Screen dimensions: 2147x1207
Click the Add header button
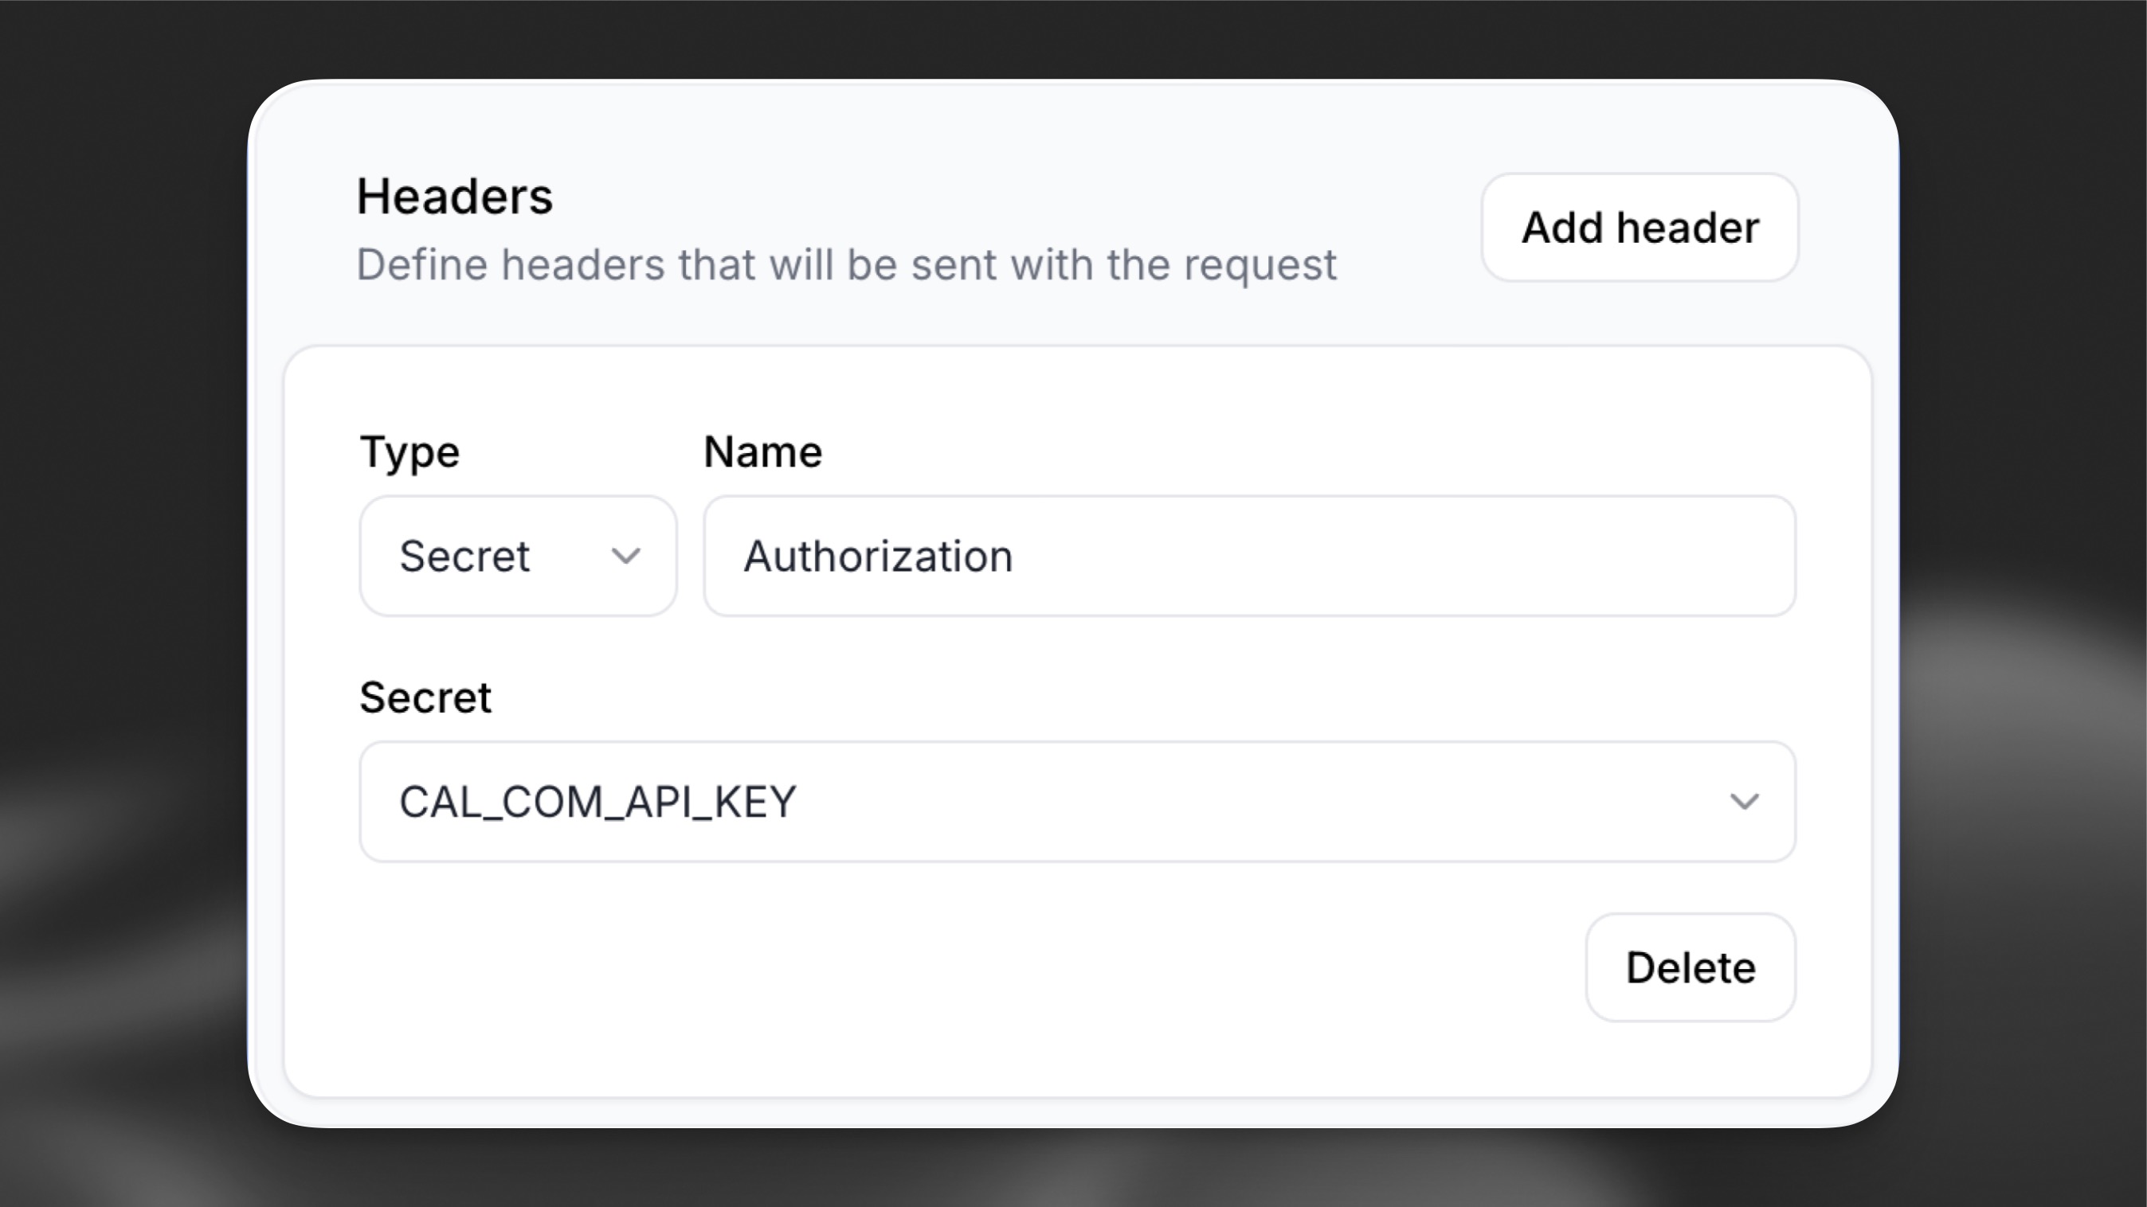point(1640,228)
